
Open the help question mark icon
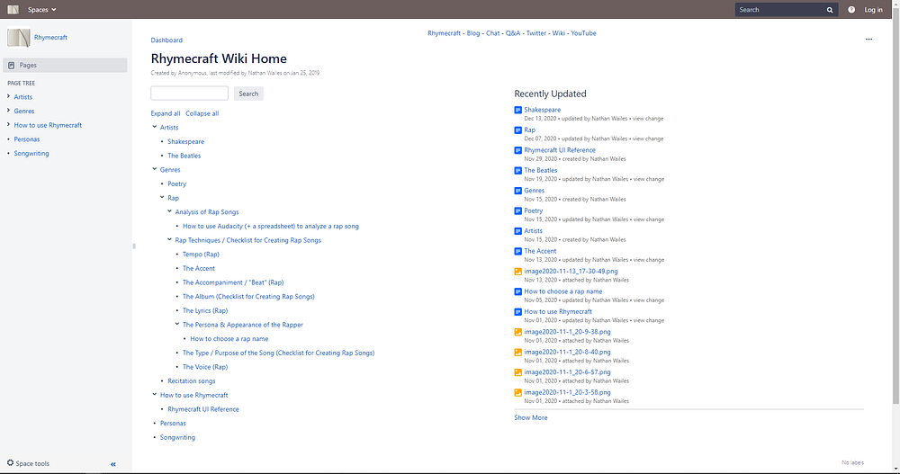(x=851, y=10)
